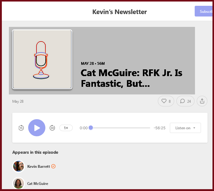This screenshot has width=214, height=191.
Task: Click remaining time -56:25
Action: (159, 128)
